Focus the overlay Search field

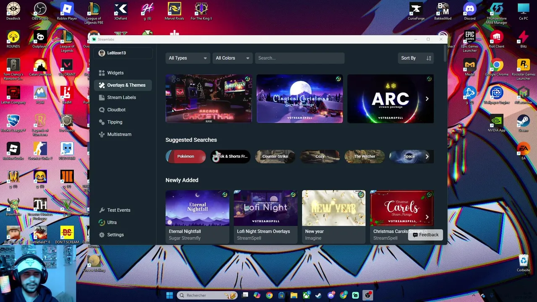[x=300, y=58]
